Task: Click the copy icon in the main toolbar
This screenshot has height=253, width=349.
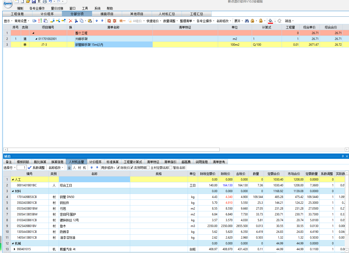Action: 82,21
